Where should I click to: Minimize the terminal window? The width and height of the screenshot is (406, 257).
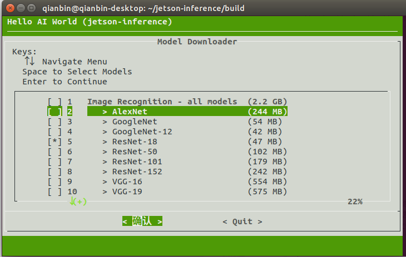click(21, 8)
